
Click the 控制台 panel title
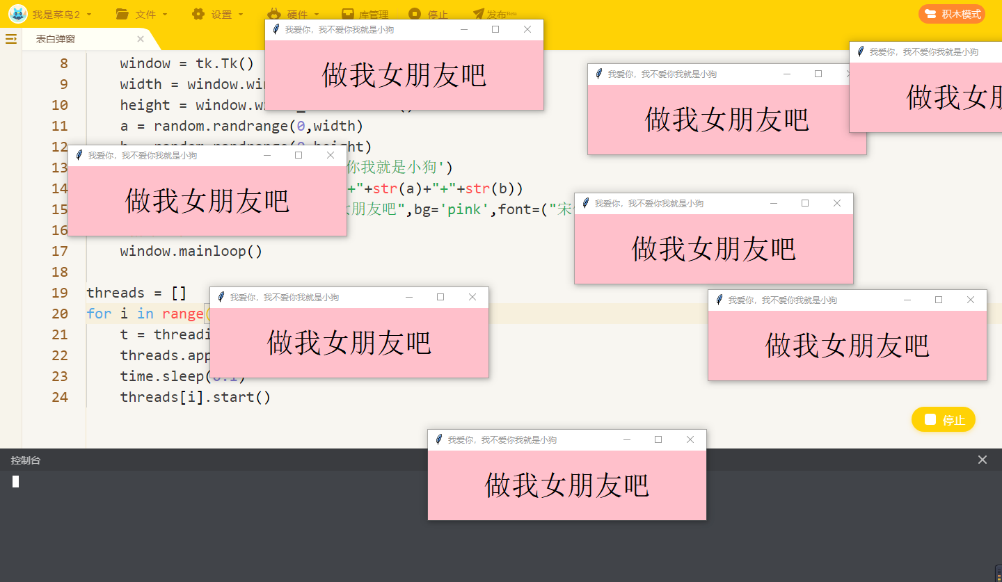coord(26,460)
